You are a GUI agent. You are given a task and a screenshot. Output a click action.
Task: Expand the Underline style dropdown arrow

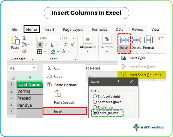pyautogui.click(x=57, y=45)
